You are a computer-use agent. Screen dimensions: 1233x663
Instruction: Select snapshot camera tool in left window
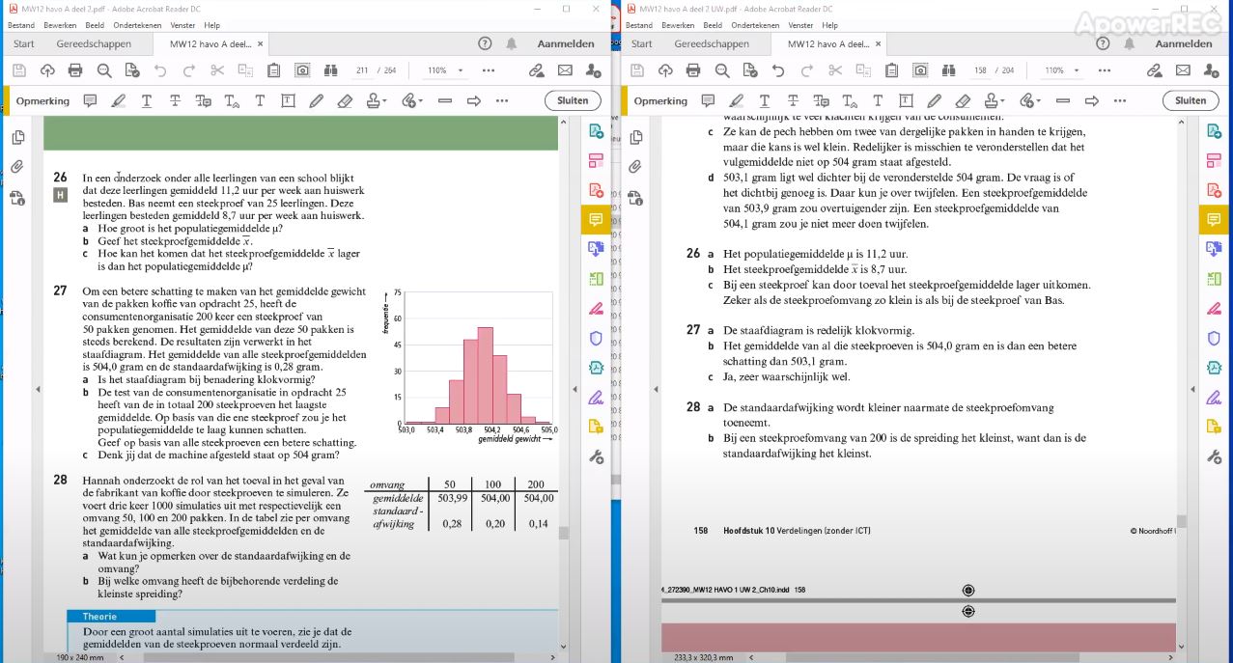302,70
